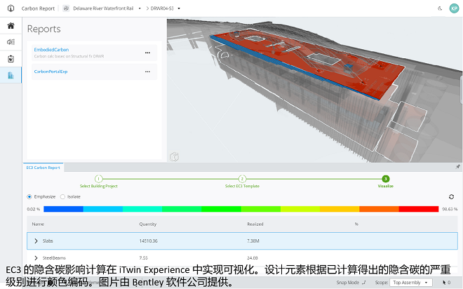Click the view cube icon in viewport
Viewport: 463px width, 289px height.
click(174, 156)
